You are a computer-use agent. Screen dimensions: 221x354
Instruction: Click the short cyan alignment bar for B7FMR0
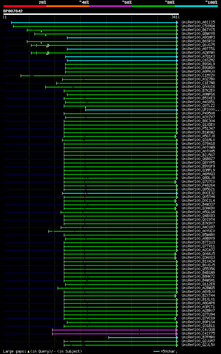coord(143,337)
